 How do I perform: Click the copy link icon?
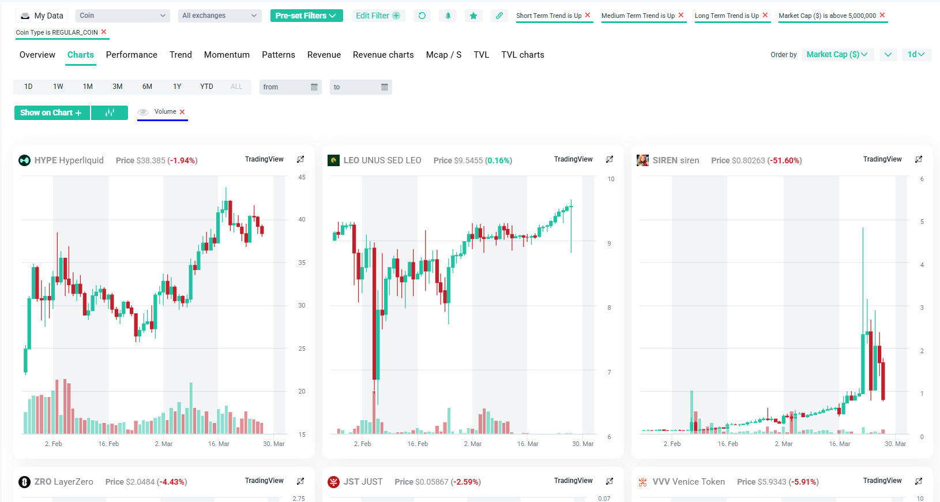tap(499, 16)
